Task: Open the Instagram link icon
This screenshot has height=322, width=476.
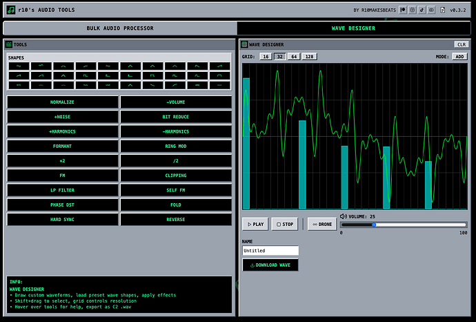Action: [413, 10]
